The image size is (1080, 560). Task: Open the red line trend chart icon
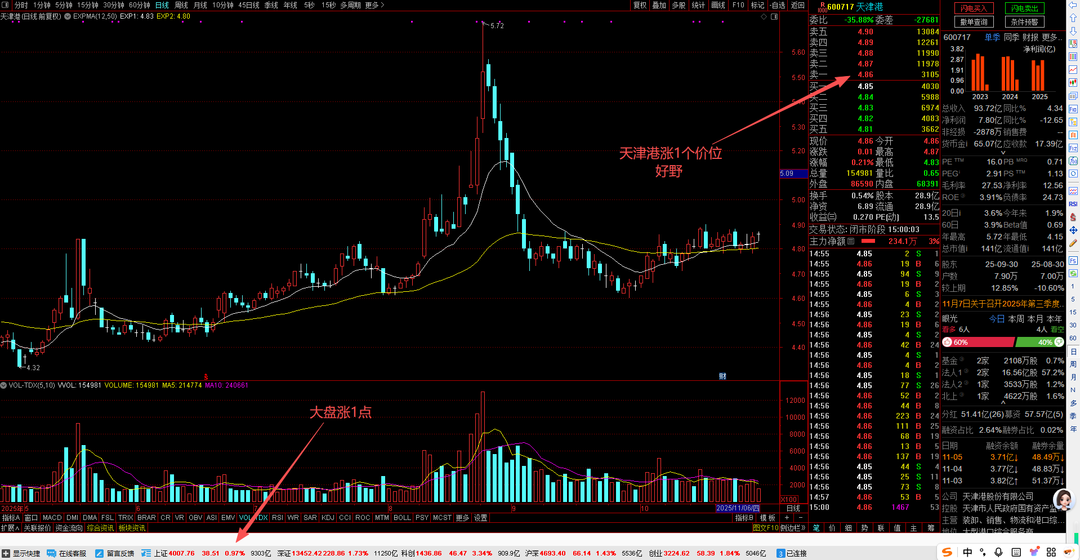coord(1073,69)
